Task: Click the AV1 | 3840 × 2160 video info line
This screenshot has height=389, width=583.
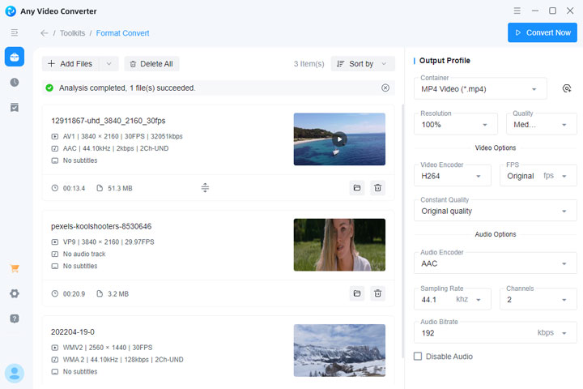Action: (x=123, y=136)
